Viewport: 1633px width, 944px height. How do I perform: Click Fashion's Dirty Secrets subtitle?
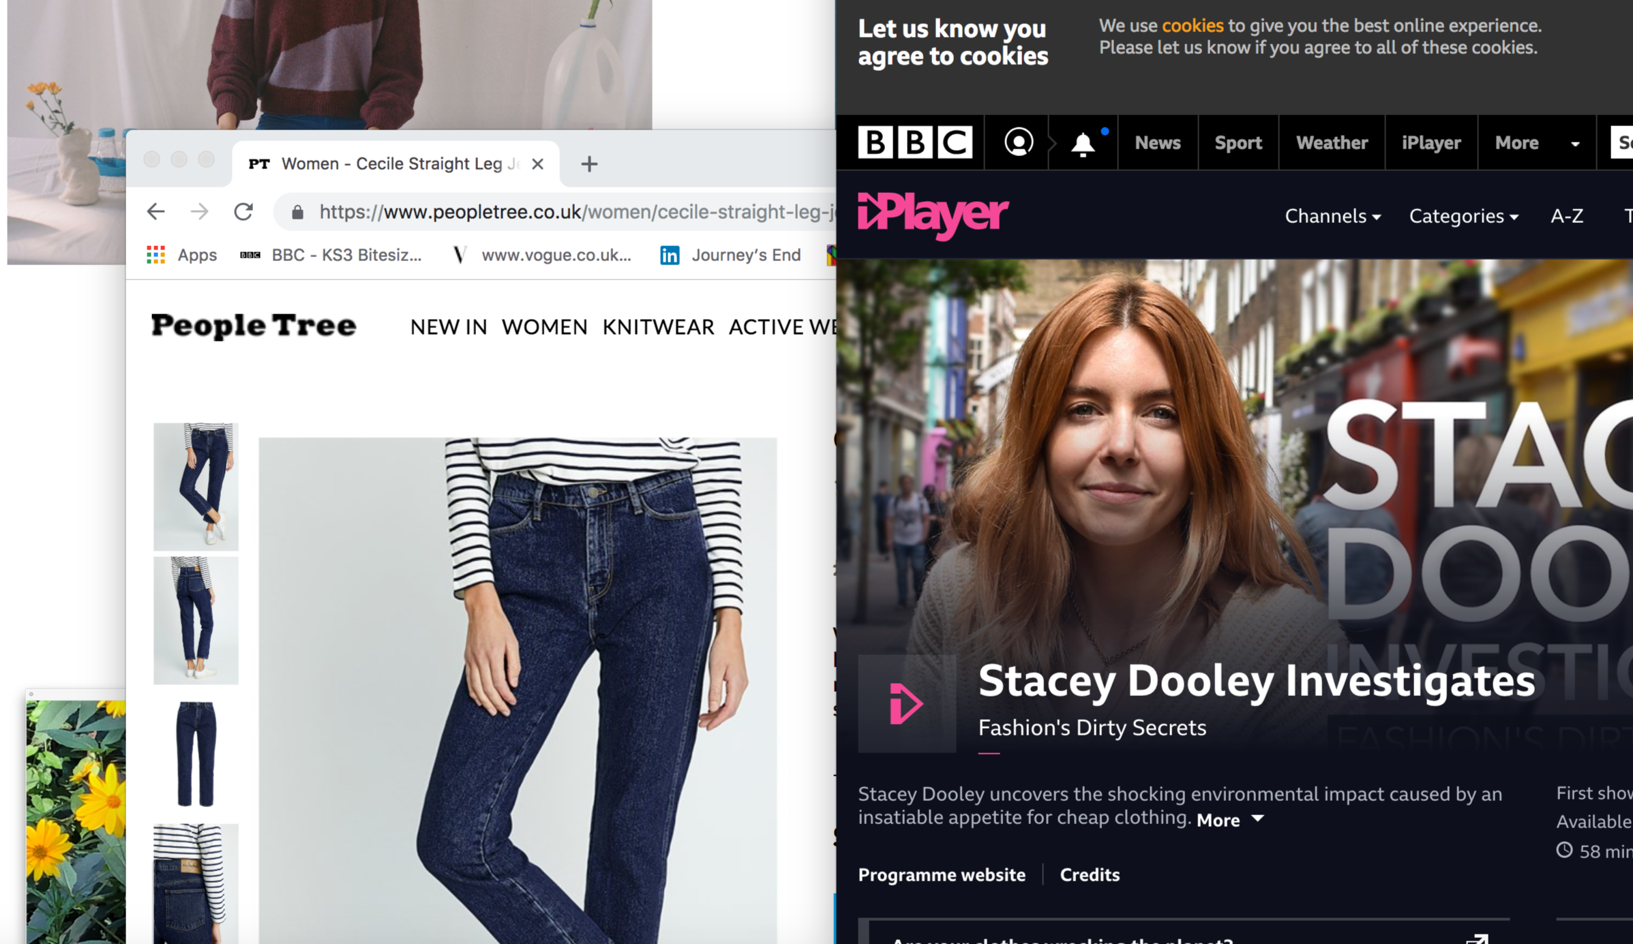(x=1092, y=728)
